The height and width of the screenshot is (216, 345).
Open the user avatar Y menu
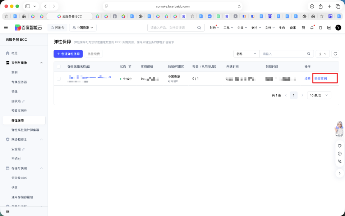coord(338,28)
